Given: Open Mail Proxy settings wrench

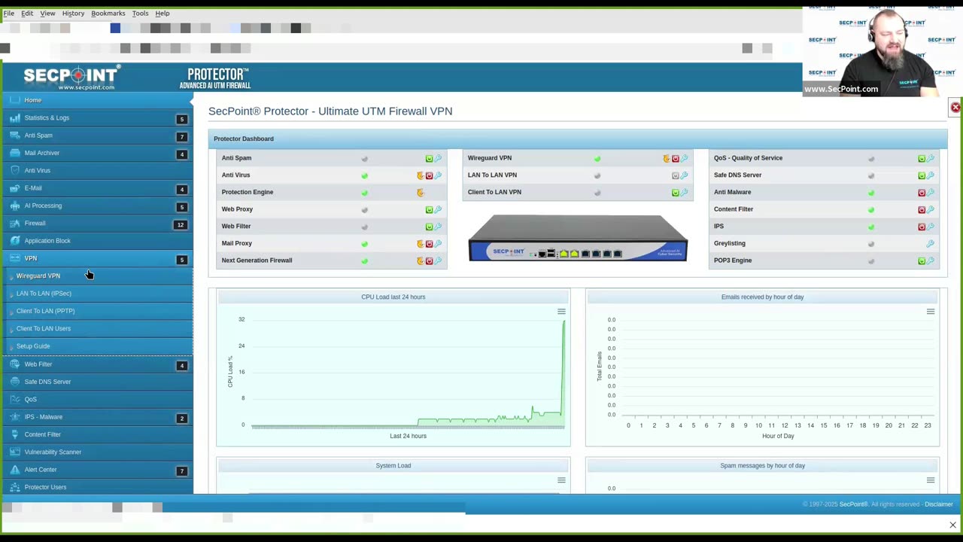Looking at the screenshot, I should 438,244.
